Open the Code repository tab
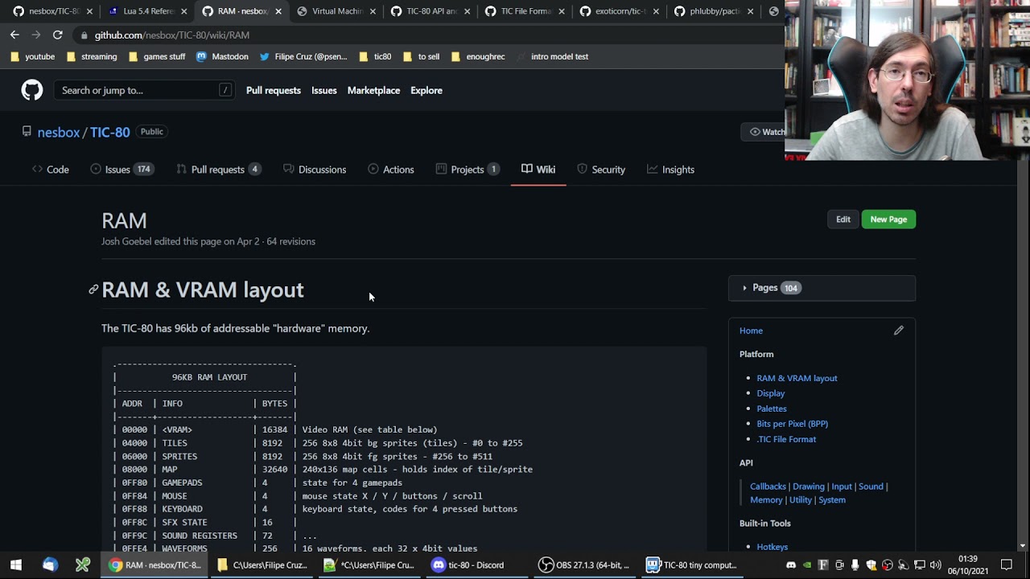This screenshot has width=1030, height=579. 50,170
